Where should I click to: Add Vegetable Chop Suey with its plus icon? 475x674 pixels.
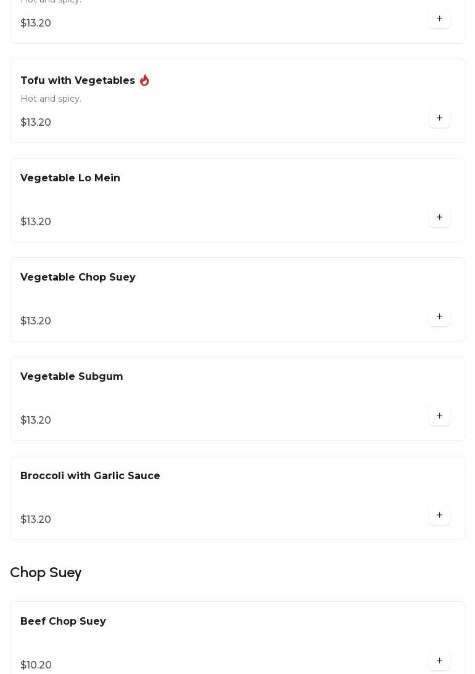click(x=439, y=317)
